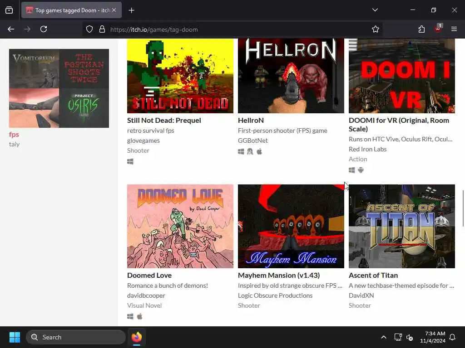Image resolution: width=465 pixels, height=348 pixels.
Task: Open the Ascent of Titan cover image
Action: click(x=401, y=227)
